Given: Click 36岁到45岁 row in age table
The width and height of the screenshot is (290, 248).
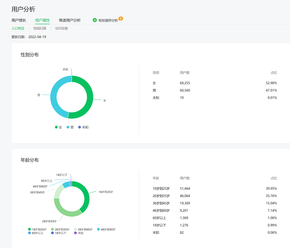Looking at the screenshot, I should [215, 203].
